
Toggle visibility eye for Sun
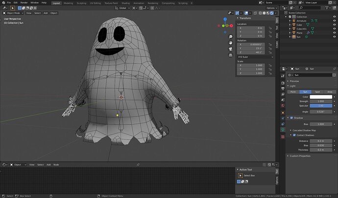[335, 37]
